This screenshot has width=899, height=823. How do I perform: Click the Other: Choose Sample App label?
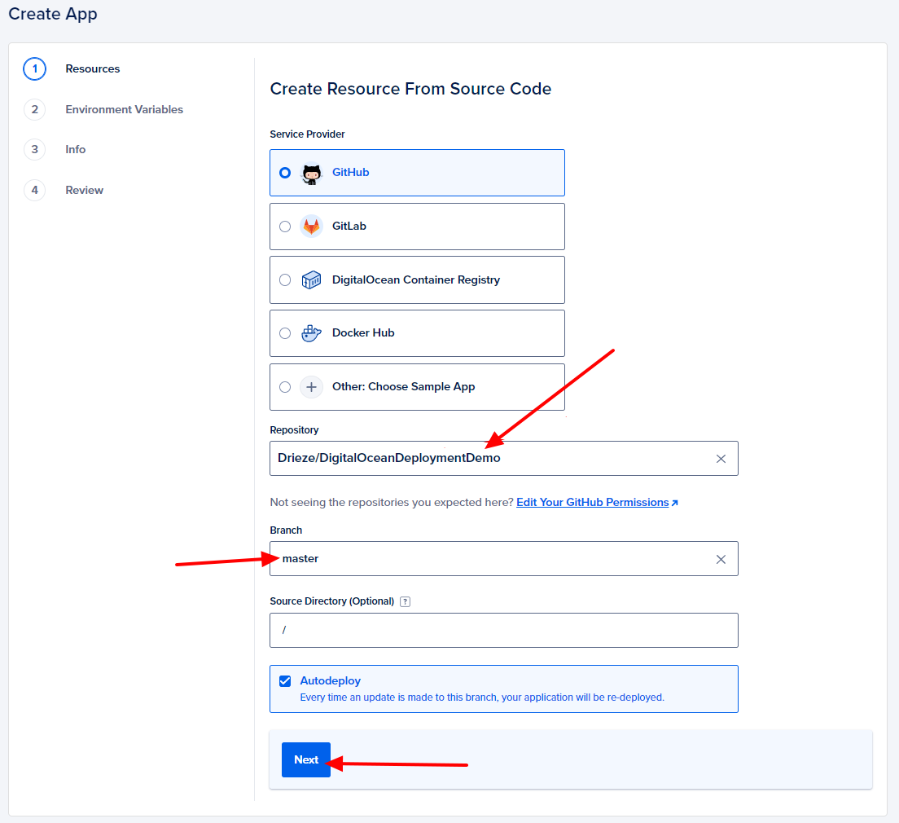click(403, 387)
